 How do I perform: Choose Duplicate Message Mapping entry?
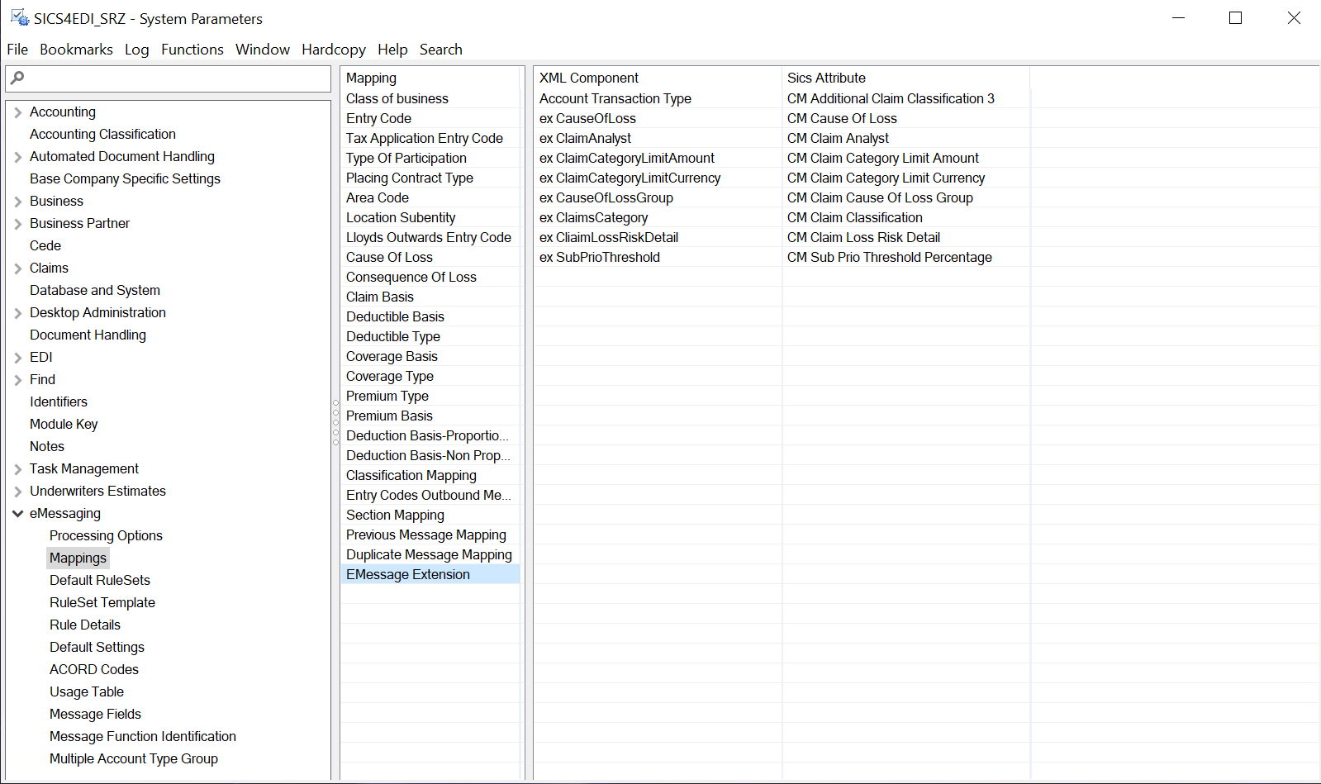(x=429, y=554)
